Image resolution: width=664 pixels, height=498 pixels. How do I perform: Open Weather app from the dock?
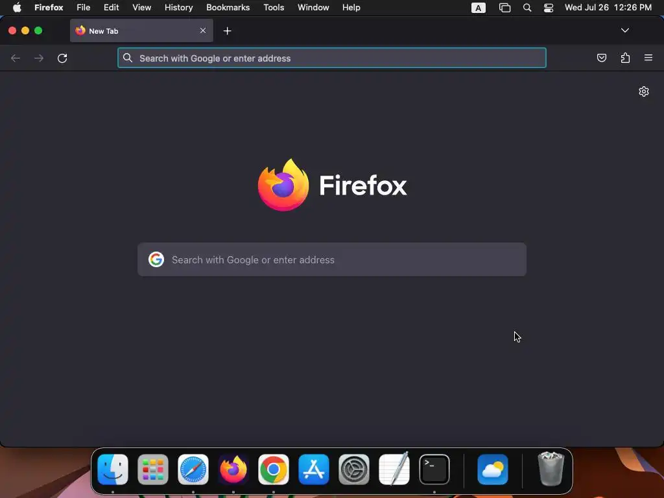(x=493, y=469)
